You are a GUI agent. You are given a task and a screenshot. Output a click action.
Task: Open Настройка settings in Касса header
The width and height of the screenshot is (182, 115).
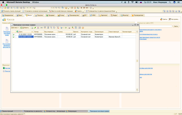point(174,19)
